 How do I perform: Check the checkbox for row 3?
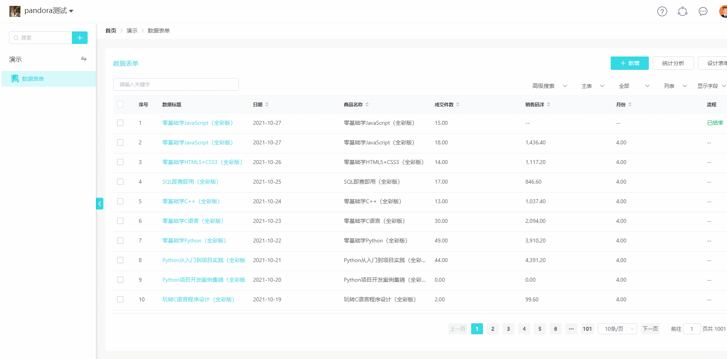point(120,162)
